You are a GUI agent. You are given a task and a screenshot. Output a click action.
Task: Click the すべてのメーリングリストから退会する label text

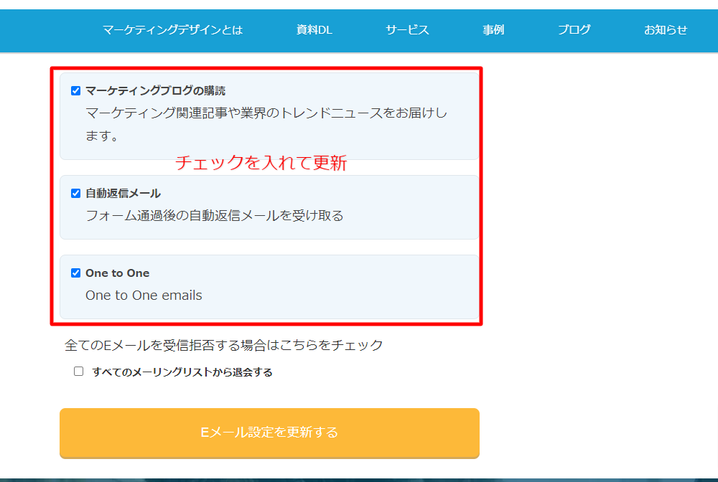(182, 372)
